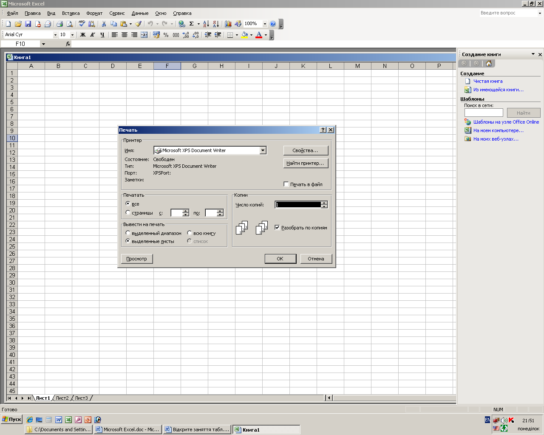
Task: Select 'выделенные листы' radio button
Action: coord(128,241)
